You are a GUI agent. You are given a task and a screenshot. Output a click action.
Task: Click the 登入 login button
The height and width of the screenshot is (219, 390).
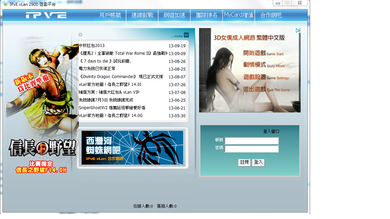(x=258, y=162)
